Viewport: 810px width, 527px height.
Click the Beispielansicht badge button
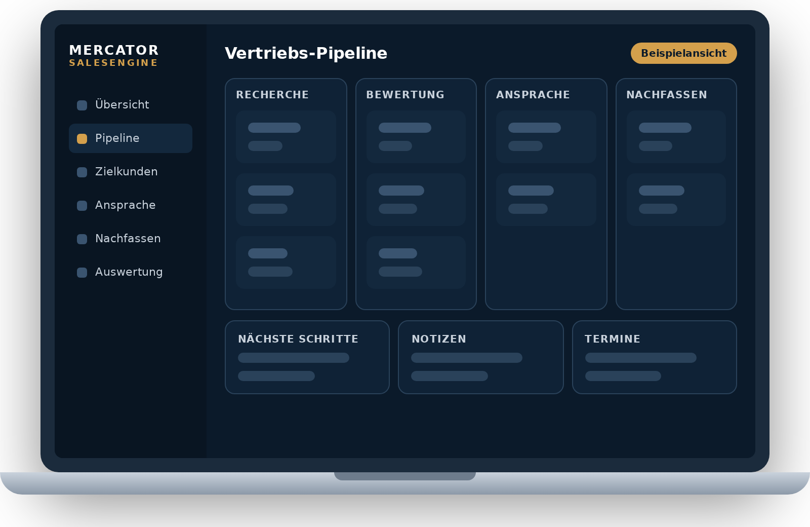[x=684, y=53]
